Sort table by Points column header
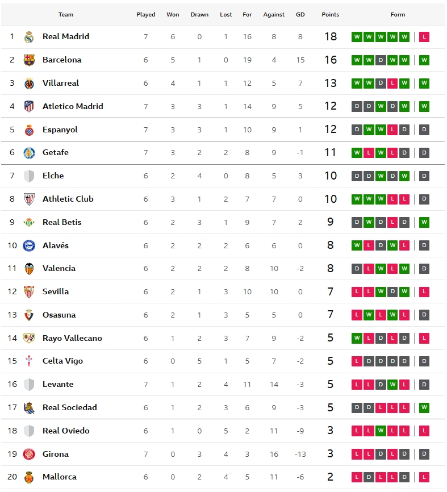The width and height of the screenshot is (447, 492). pos(330,15)
